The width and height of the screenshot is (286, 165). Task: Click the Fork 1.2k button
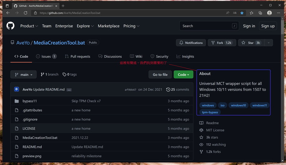222,43
